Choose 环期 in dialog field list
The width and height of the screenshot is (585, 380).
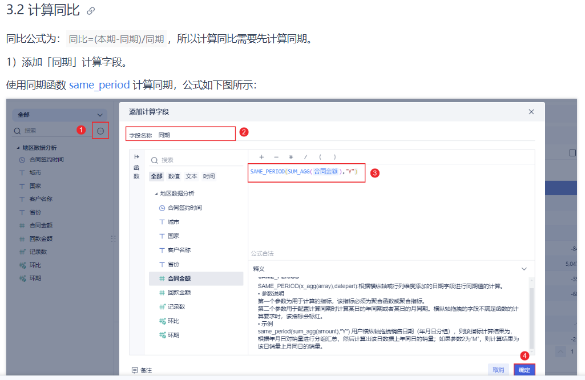click(x=174, y=335)
